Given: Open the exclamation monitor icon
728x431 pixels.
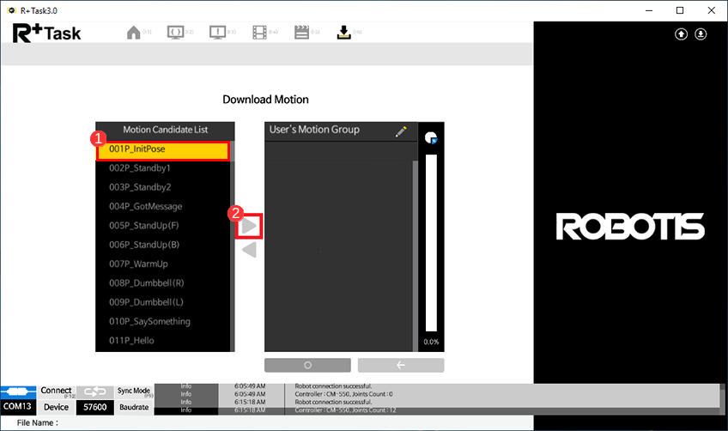Looking at the screenshot, I should point(216,33).
